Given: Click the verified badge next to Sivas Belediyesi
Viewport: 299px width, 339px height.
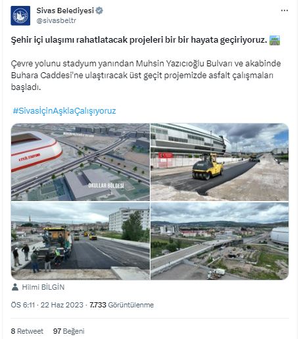Looking at the screenshot, I should click(x=99, y=11).
